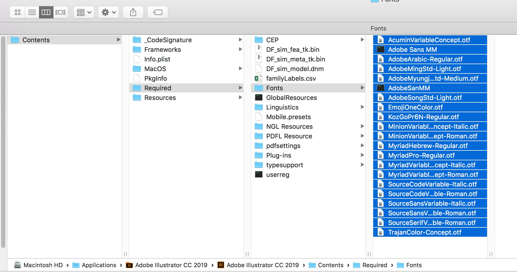Expand the MacOS folder arrow
Viewport: 517px width, 272px height.
point(240,69)
